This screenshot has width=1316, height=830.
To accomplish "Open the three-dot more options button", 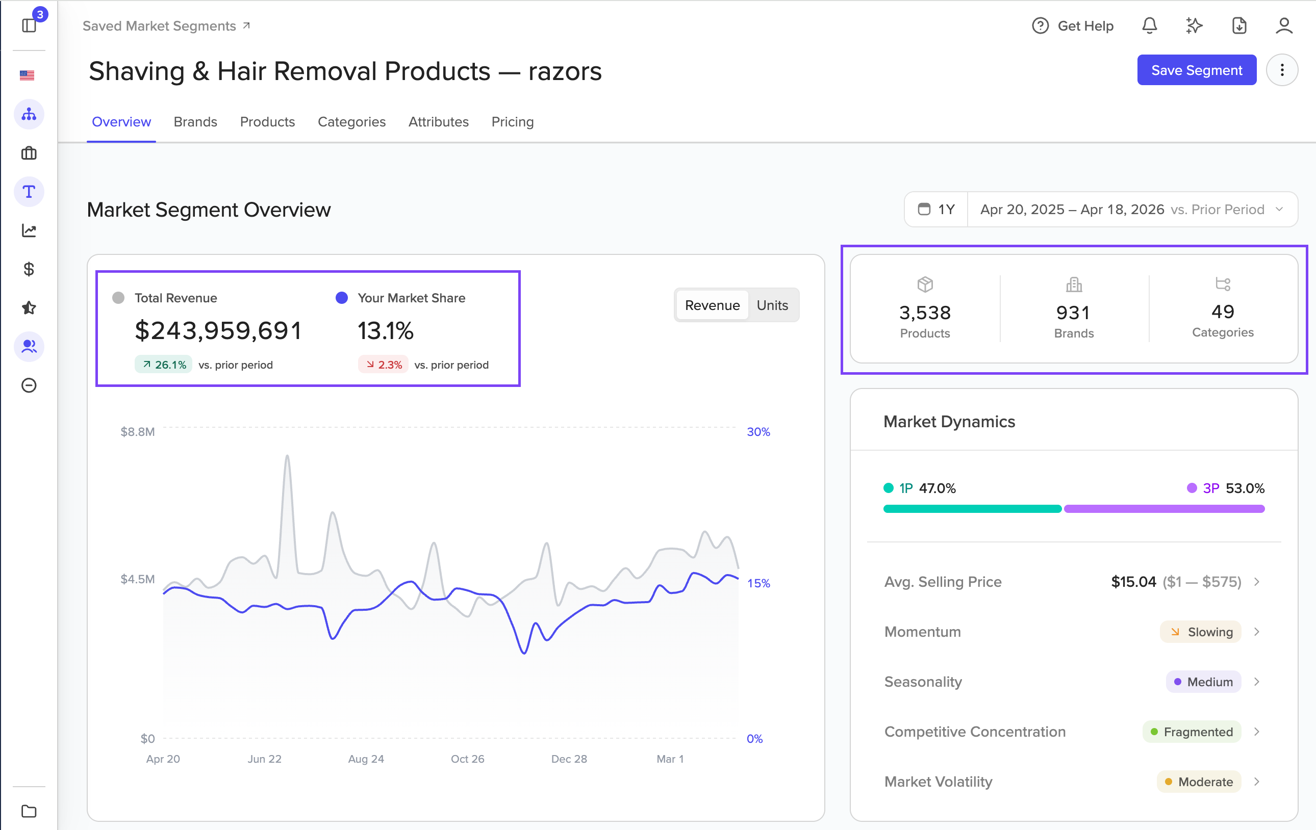I will point(1282,70).
